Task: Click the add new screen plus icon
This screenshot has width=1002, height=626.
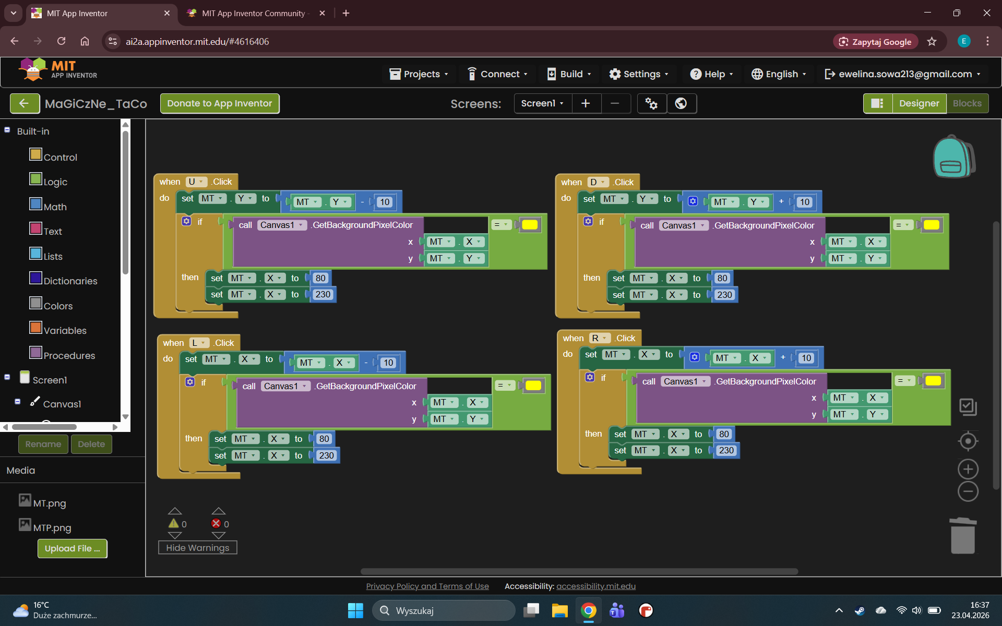Action: pos(586,103)
